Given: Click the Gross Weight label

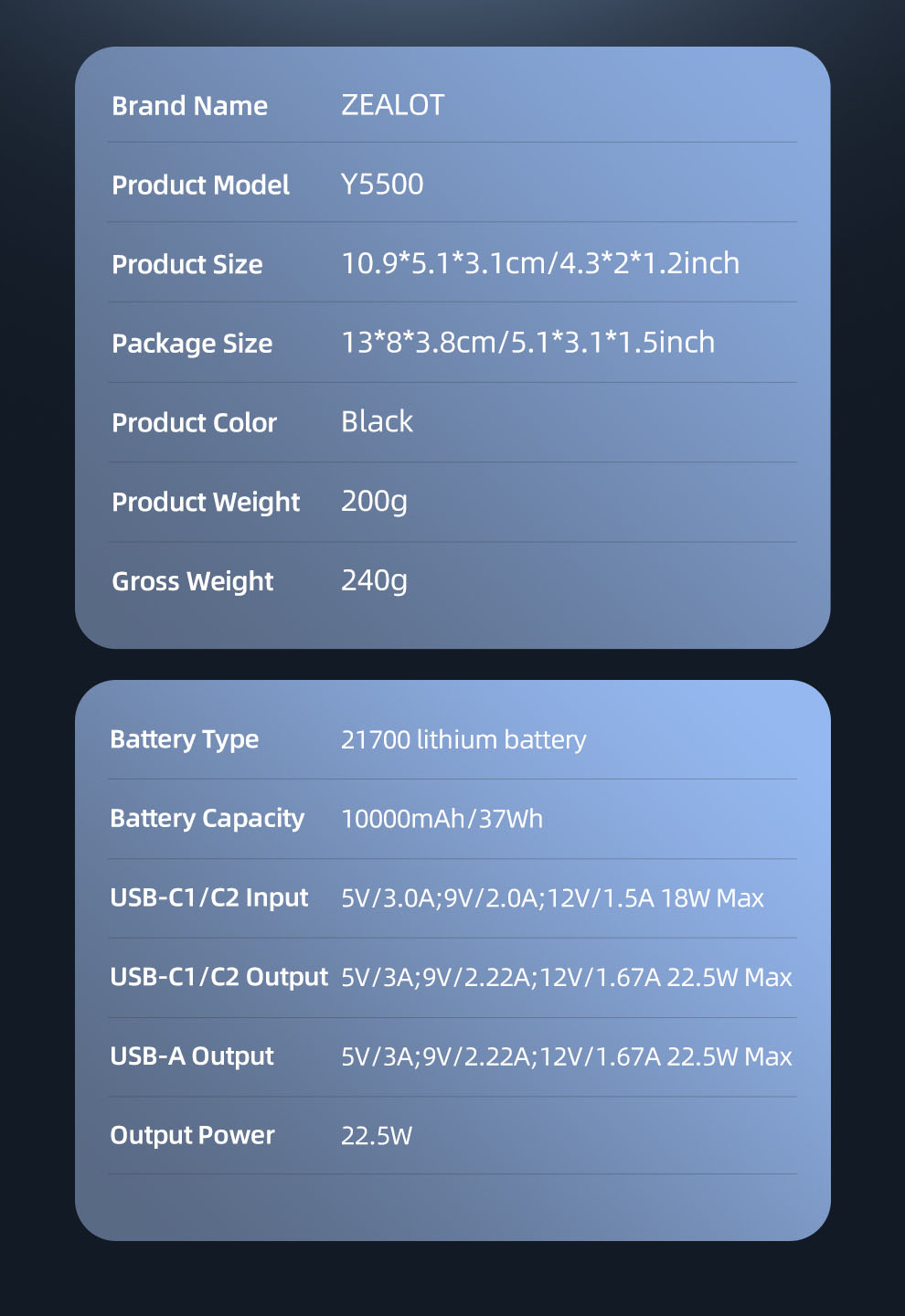Looking at the screenshot, I should [x=192, y=582].
